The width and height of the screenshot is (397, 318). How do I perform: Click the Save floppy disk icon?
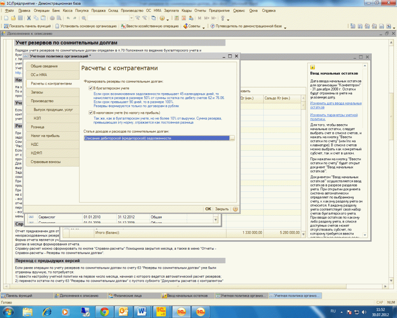click(20, 18)
